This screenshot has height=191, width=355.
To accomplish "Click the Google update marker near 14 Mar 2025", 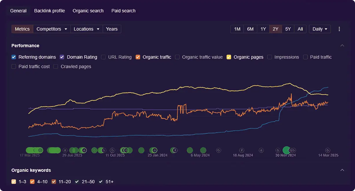I will 327,150.
